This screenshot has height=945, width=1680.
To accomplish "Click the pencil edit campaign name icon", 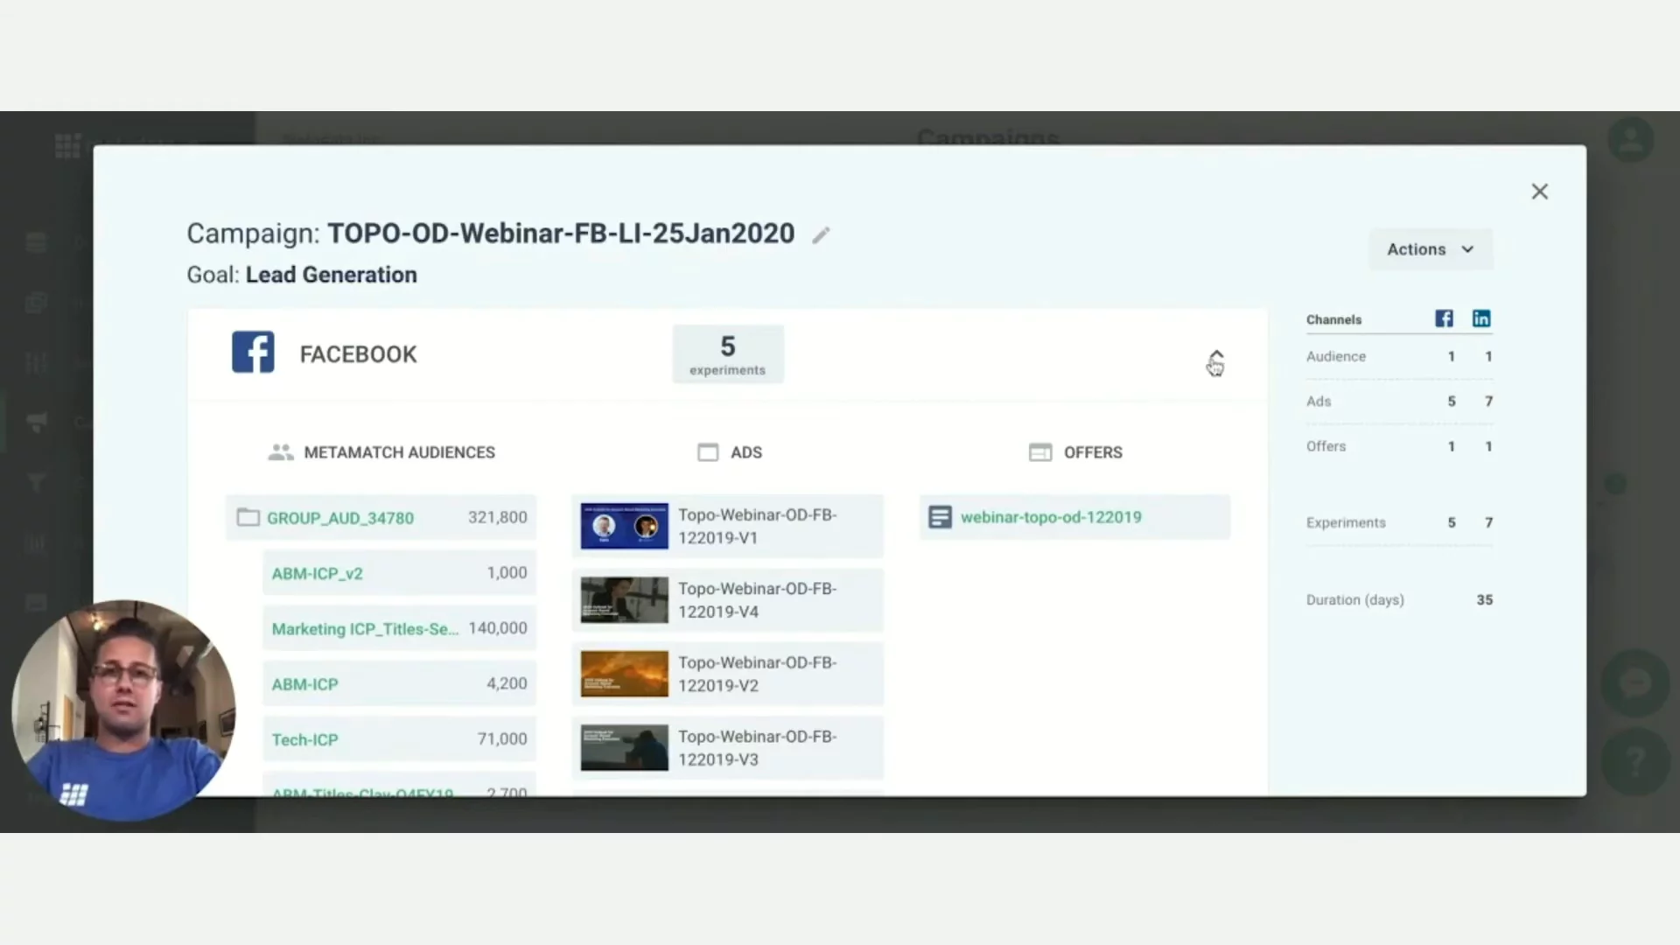I will (820, 235).
